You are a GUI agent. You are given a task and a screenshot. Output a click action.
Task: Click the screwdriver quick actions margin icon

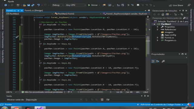(x=17, y=37)
